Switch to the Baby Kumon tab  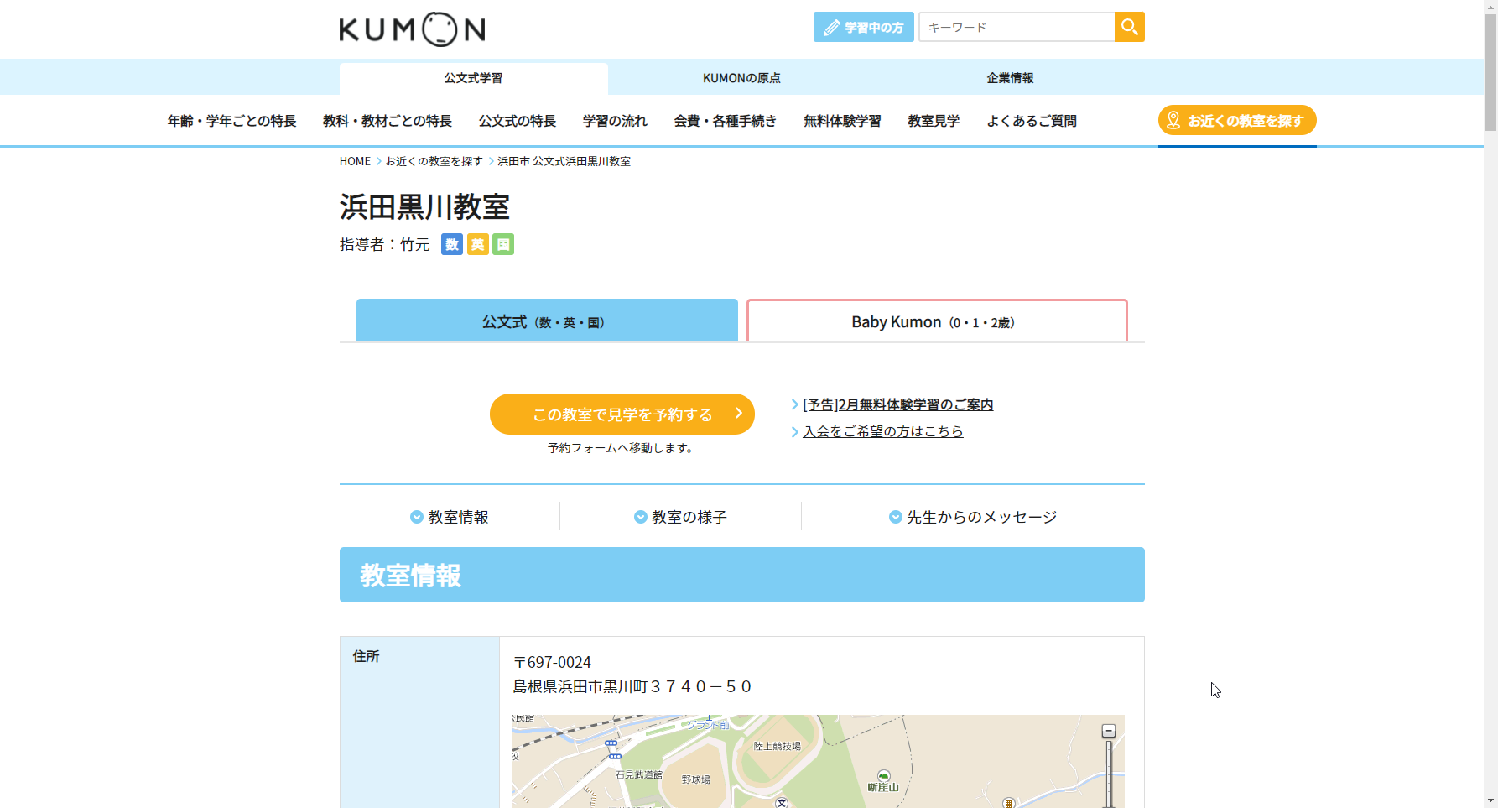pos(937,321)
